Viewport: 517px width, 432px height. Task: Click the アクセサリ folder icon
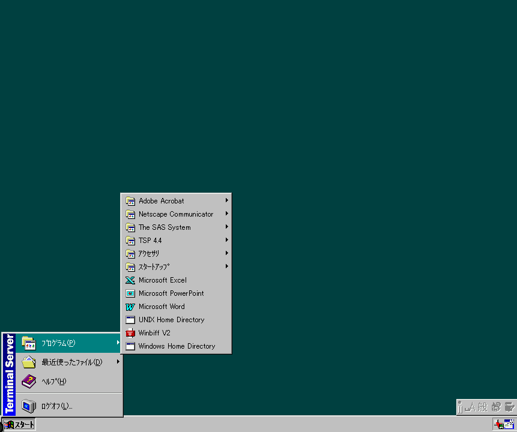click(130, 253)
